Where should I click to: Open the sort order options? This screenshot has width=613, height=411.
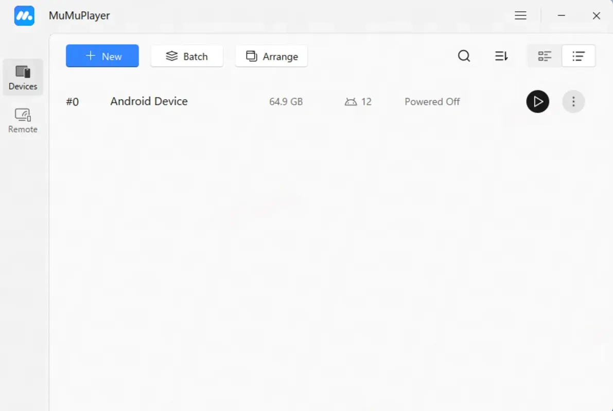[501, 56]
